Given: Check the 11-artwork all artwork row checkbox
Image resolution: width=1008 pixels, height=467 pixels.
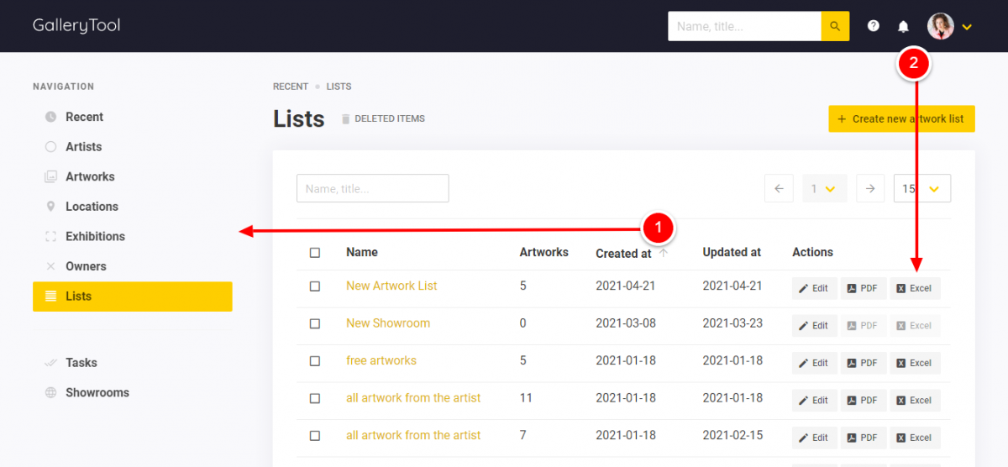Looking at the screenshot, I should coord(315,398).
